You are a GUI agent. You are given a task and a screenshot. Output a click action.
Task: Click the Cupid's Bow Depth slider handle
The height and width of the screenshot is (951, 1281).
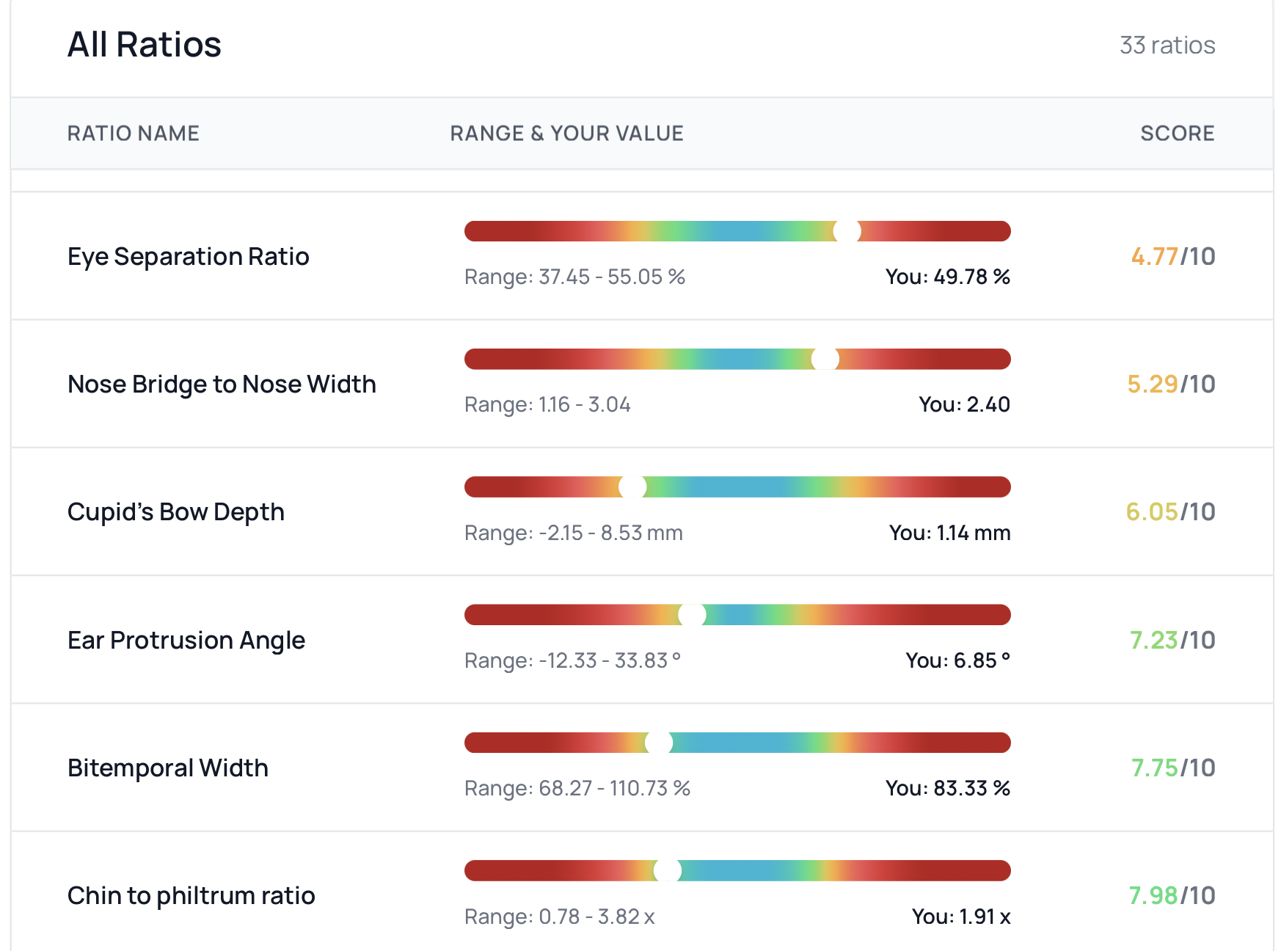(x=632, y=487)
